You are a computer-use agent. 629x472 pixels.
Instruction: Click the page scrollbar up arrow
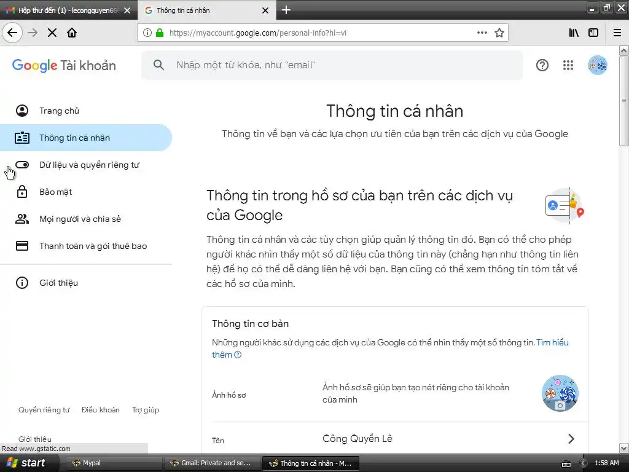click(x=624, y=50)
